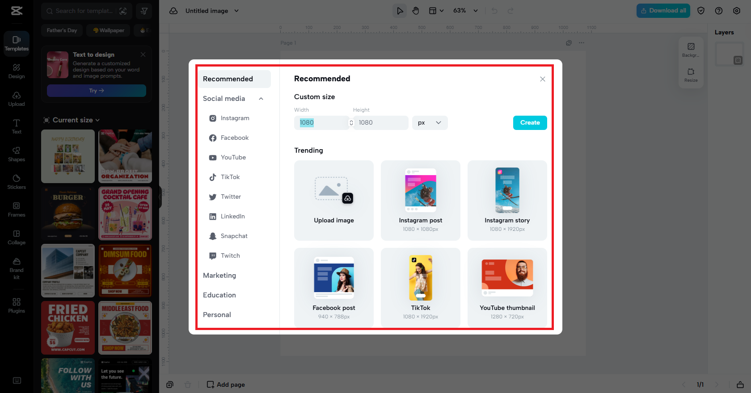Click the CapCut logo icon

click(17, 11)
